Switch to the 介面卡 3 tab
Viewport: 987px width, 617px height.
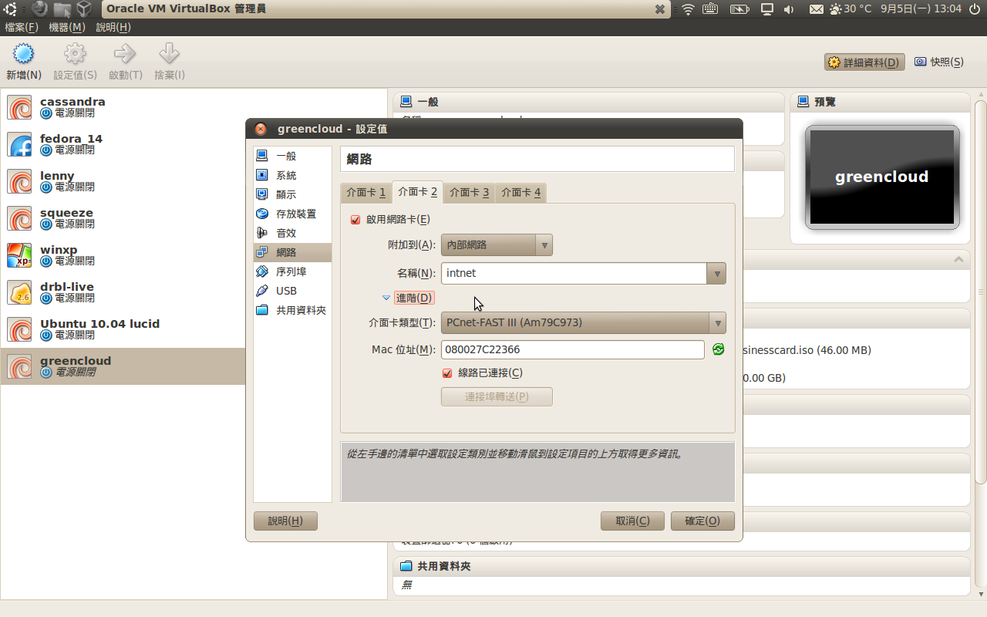(470, 193)
